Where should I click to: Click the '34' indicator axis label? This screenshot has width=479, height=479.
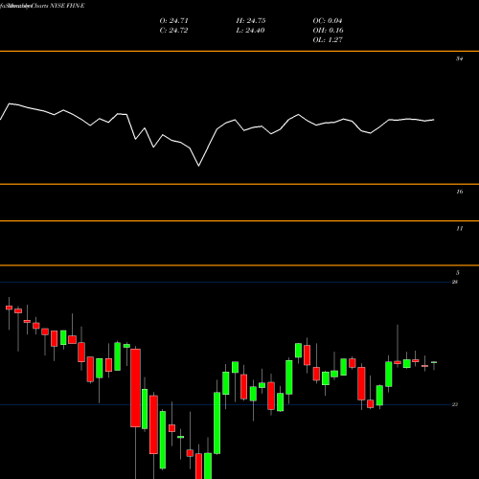pos(459,58)
